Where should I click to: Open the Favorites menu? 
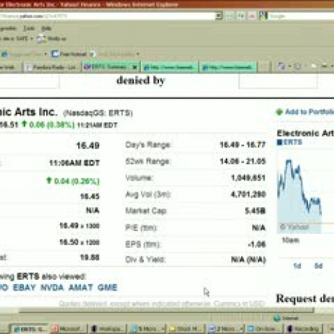point(8,28)
